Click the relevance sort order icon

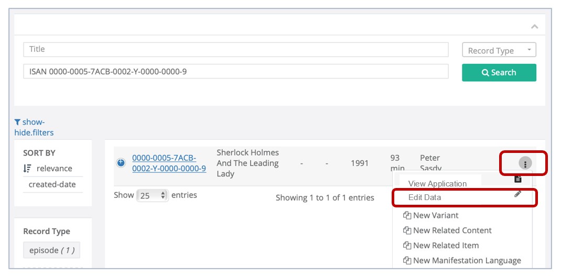pyautogui.click(x=27, y=169)
